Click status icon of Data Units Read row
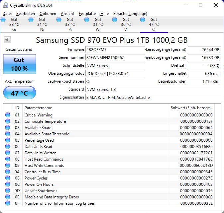The image size is (224, 213). [x=8, y=146]
